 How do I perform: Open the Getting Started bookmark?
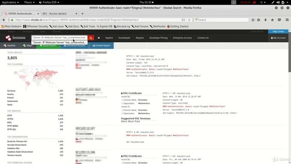coord(178,26)
